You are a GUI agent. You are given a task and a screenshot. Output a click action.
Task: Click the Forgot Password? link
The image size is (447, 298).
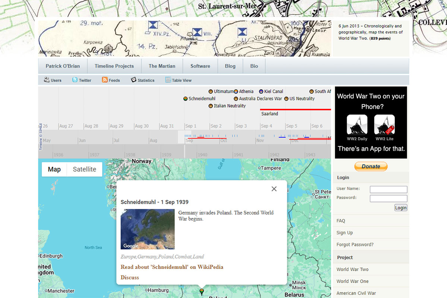(355, 245)
